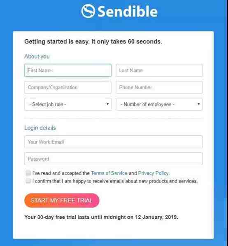Activate the Phone Number field

click(159, 88)
